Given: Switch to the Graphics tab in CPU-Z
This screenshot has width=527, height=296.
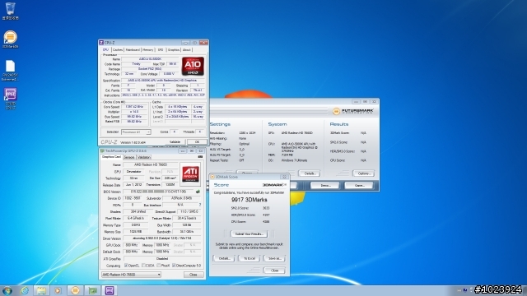Looking at the screenshot, I should tap(174, 49).
